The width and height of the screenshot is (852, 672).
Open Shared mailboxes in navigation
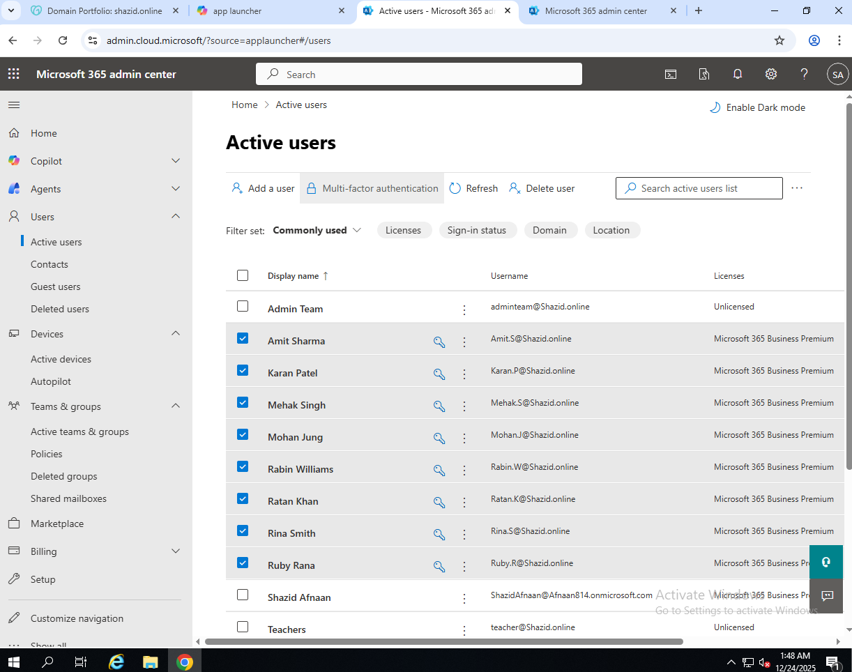click(x=68, y=498)
